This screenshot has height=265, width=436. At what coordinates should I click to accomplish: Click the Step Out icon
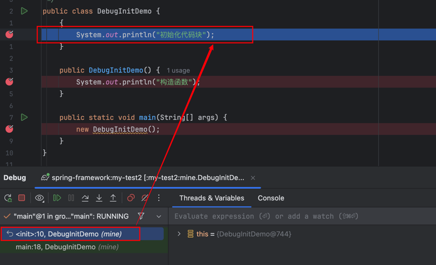tap(113, 198)
